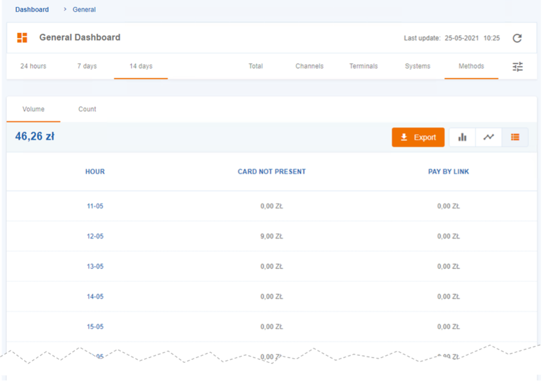Switch to line chart view
Viewport: 542px width, 382px height.
tap(489, 137)
